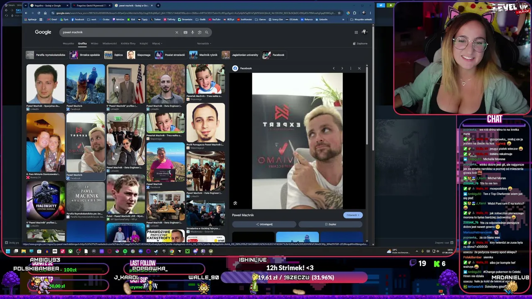
Task: Switch to the Książki results tab
Action: coord(144,44)
